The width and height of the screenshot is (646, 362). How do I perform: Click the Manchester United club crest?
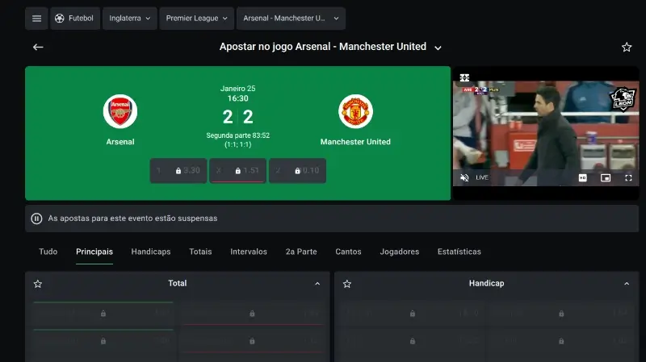pyautogui.click(x=355, y=111)
